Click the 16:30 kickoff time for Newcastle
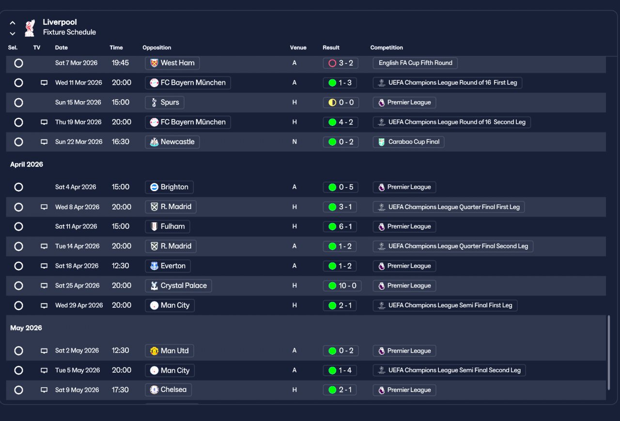The height and width of the screenshot is (421, 620). pyautogui.click(x=121, y=142)
